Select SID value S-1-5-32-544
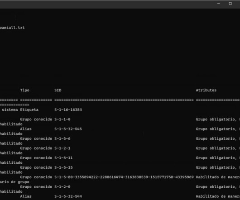Image resolution: width=240 pixels, height=200 pixels. [x=68, y=196]
